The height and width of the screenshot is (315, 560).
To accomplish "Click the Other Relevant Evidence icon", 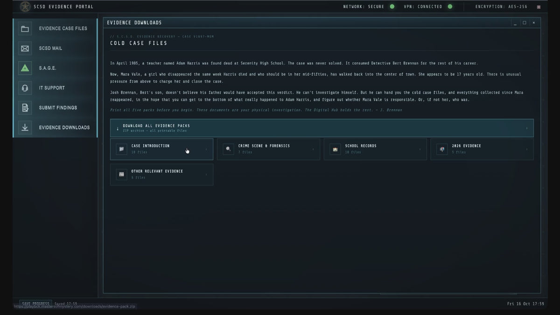I will [121, 175].
